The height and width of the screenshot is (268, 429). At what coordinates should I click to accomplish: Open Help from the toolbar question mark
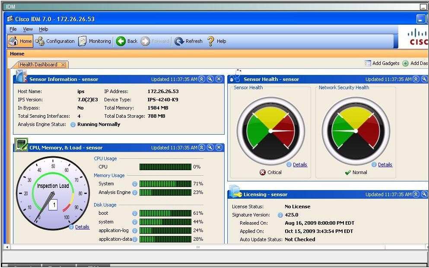coord(217,41)
